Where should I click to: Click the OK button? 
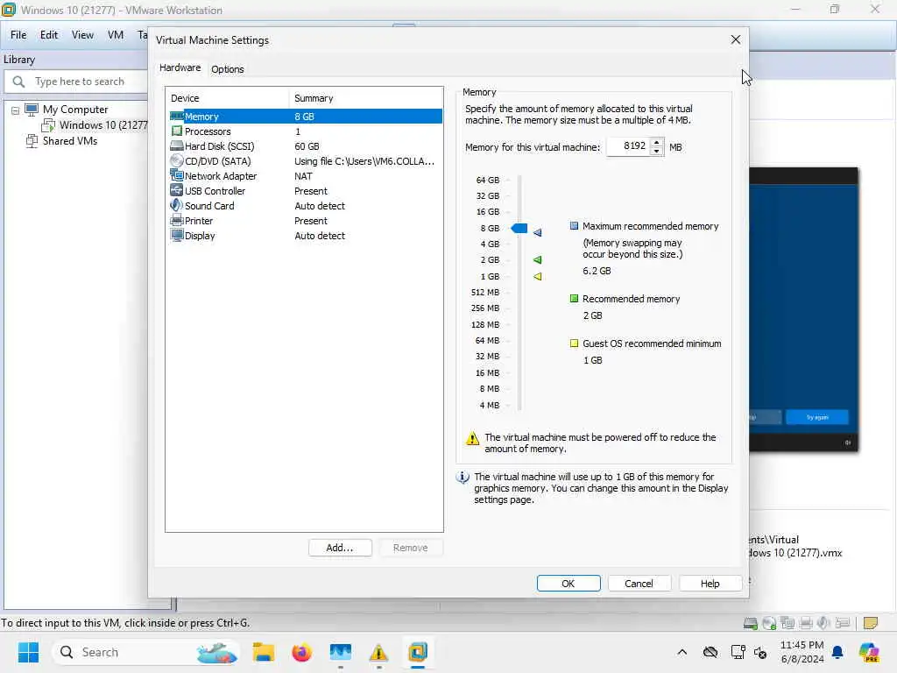[x=568, y=583]
